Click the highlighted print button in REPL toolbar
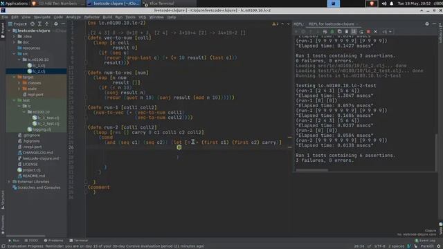Image resolution: width=443 pixels, height=249 pixels. click(354, 32)
